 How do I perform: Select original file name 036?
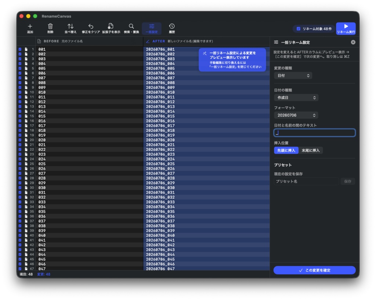(x=42, y=216)
